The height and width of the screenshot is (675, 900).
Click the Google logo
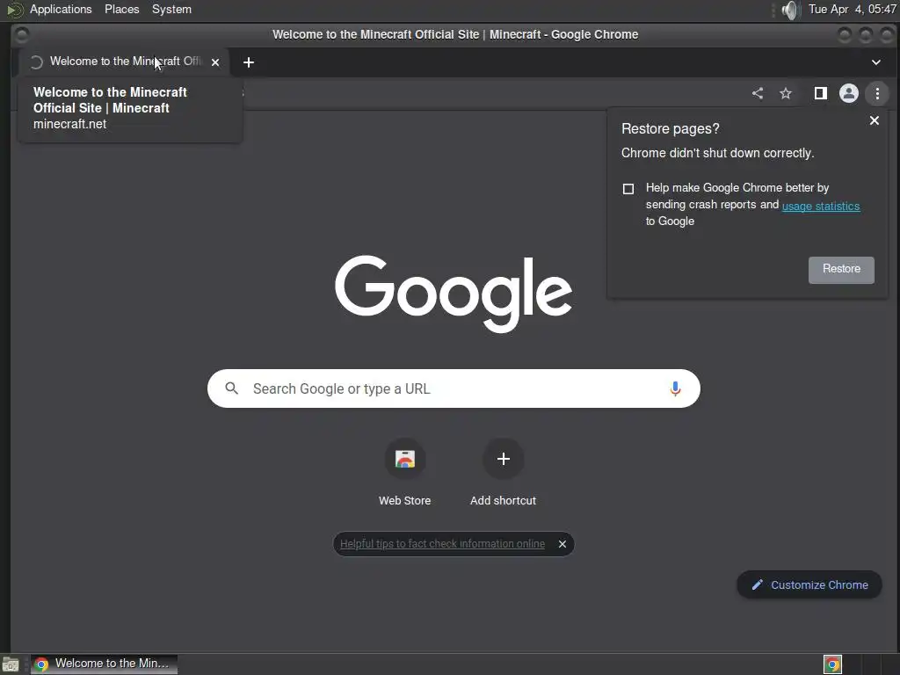coord(454,294)
